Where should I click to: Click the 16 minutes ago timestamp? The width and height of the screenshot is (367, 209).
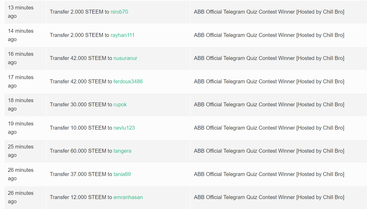[21, 58]
